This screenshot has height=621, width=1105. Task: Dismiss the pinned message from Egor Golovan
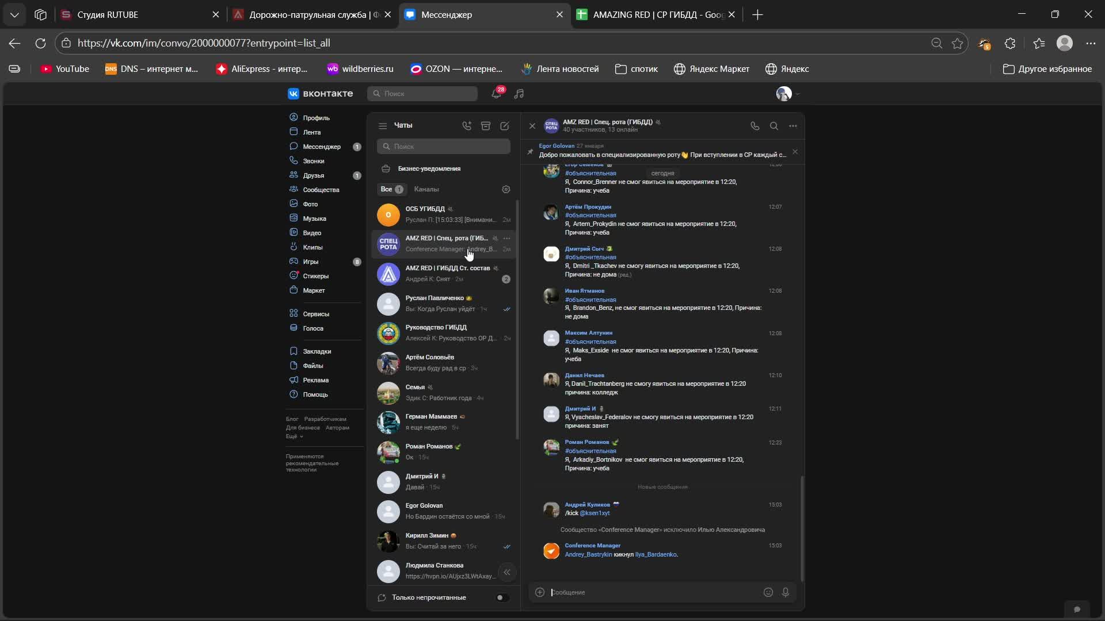(x=795, y=152)
